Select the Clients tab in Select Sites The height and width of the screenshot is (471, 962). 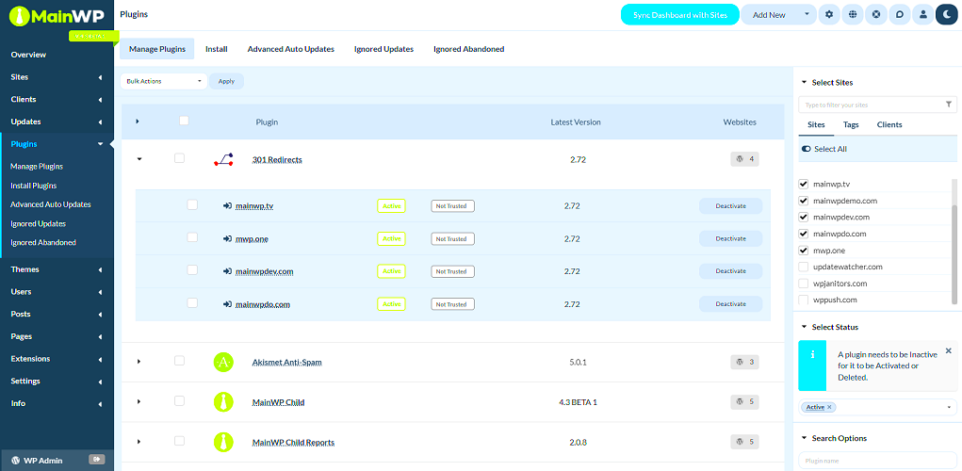pyautogui.click(x=889, y=124)
